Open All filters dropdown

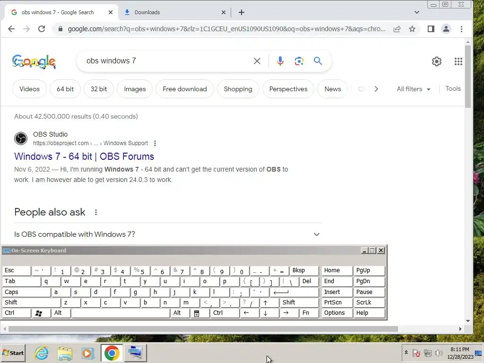[x=413, y=89]
